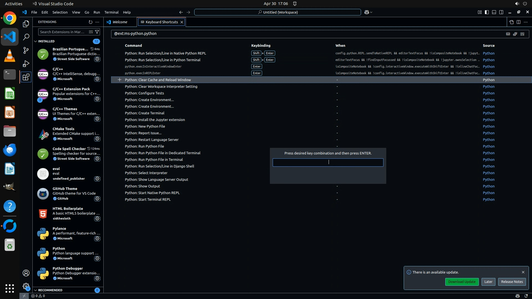532x299 pixels.
Task: Click Record Keys icon in search bar
Action: point(508,34)
